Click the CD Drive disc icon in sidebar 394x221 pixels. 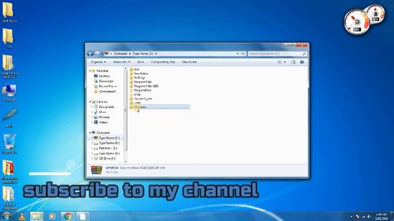coord(96,158)
